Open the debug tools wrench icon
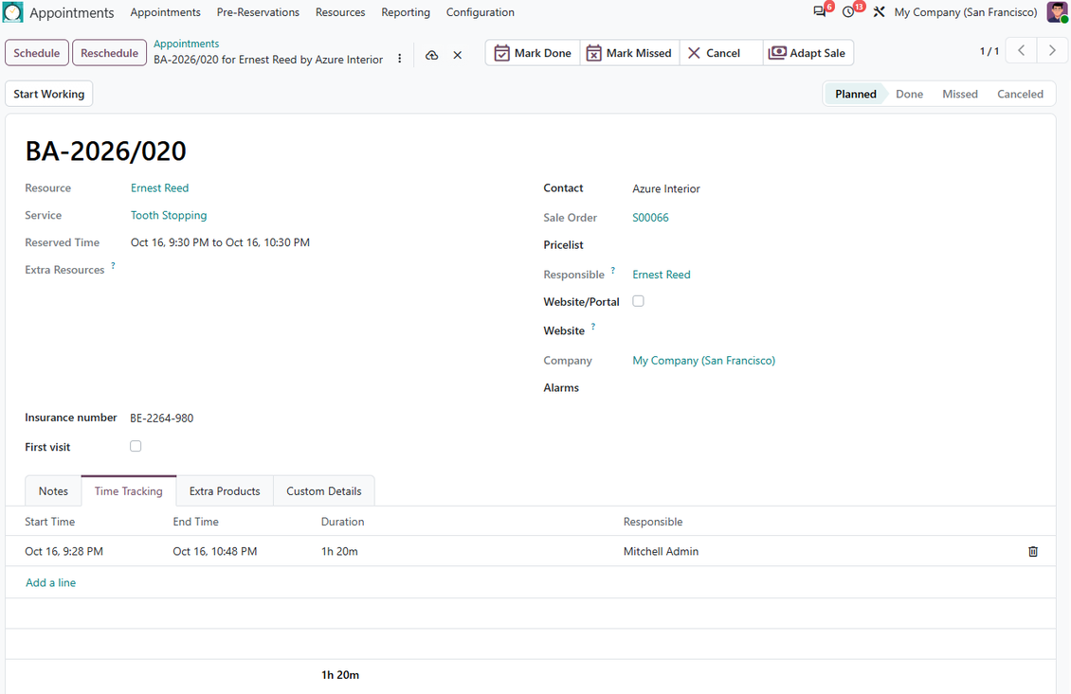This screenshot has width=1071, height=694. tap(879, 12)
